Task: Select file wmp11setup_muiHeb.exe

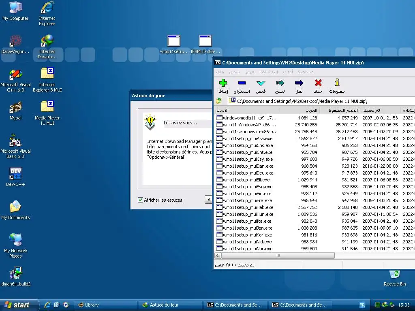Action: 248,207
